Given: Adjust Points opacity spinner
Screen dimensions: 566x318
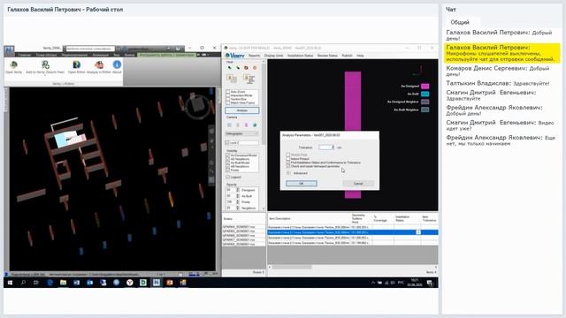Looking at the screenshot, I should 238,202.
